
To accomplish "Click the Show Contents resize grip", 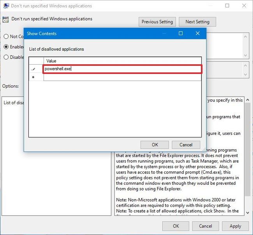I will pyautogui.click(x=204, y=150).
